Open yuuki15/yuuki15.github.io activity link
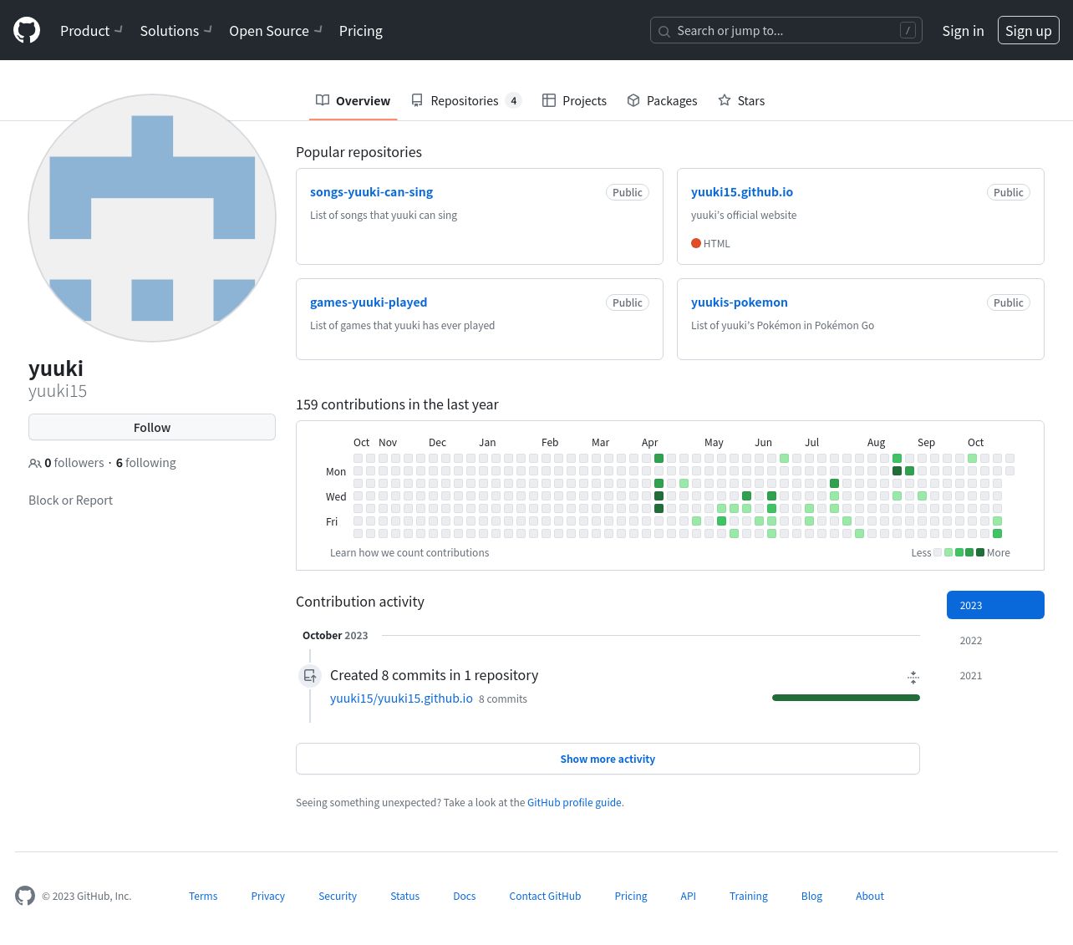Screen dimensions: 1073x945 (x=401, y=699)
